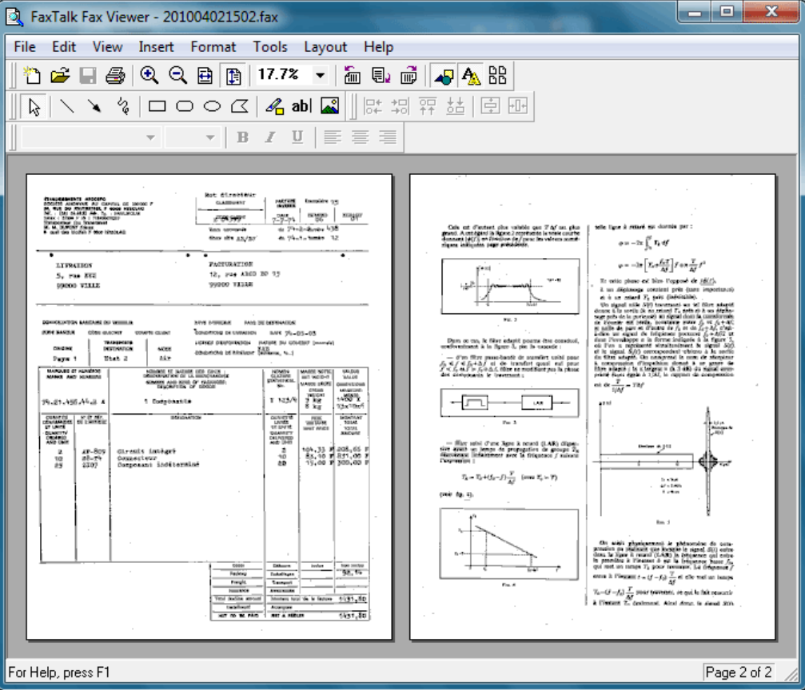
Task: Click the New document icon
Action: coord(32,75)
